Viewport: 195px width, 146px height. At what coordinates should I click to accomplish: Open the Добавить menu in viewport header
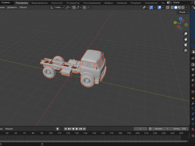[12, 7]
